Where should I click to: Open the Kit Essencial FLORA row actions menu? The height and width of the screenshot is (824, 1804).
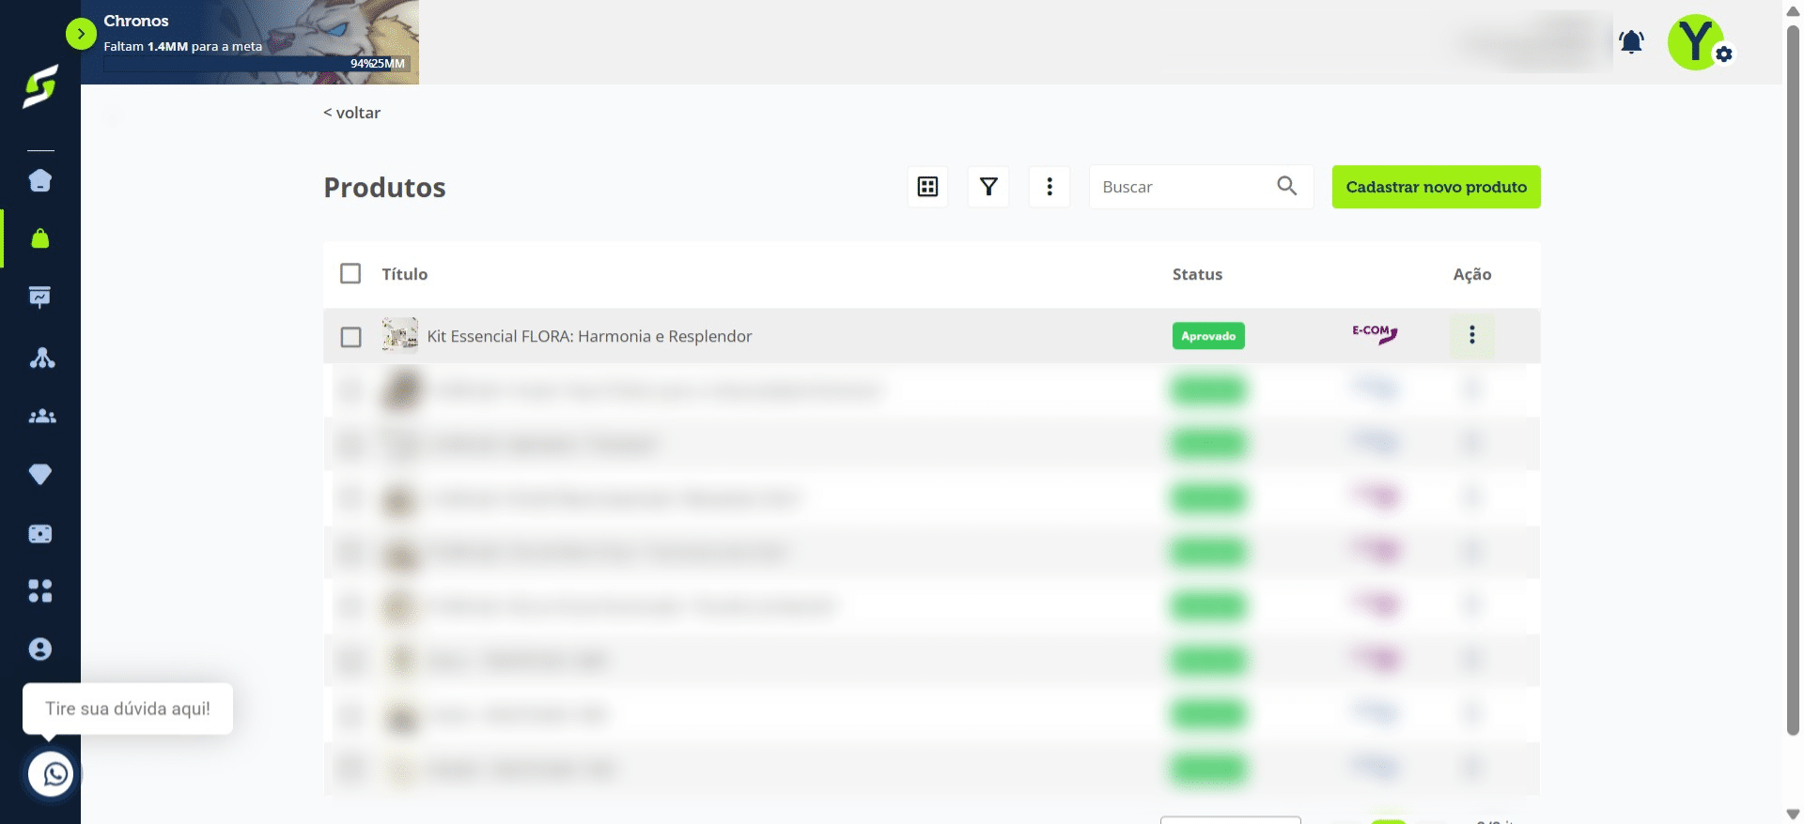tap(1472, 335)
